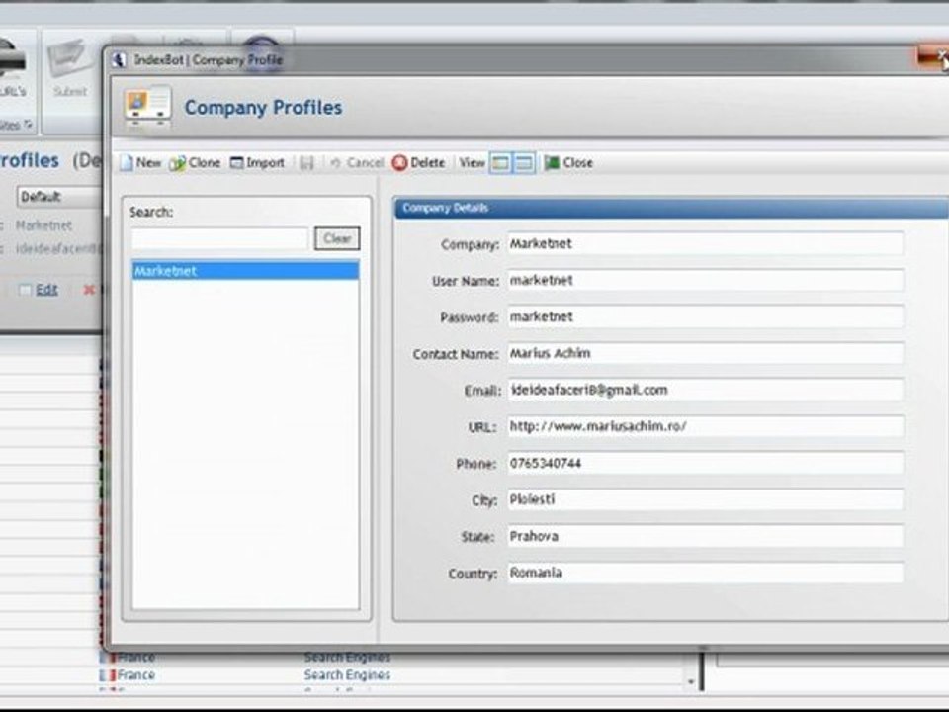Image resolution: width=949 pixels, height=712 pixels.
Task: Clear the profile search box
Action: click(337, 238)
